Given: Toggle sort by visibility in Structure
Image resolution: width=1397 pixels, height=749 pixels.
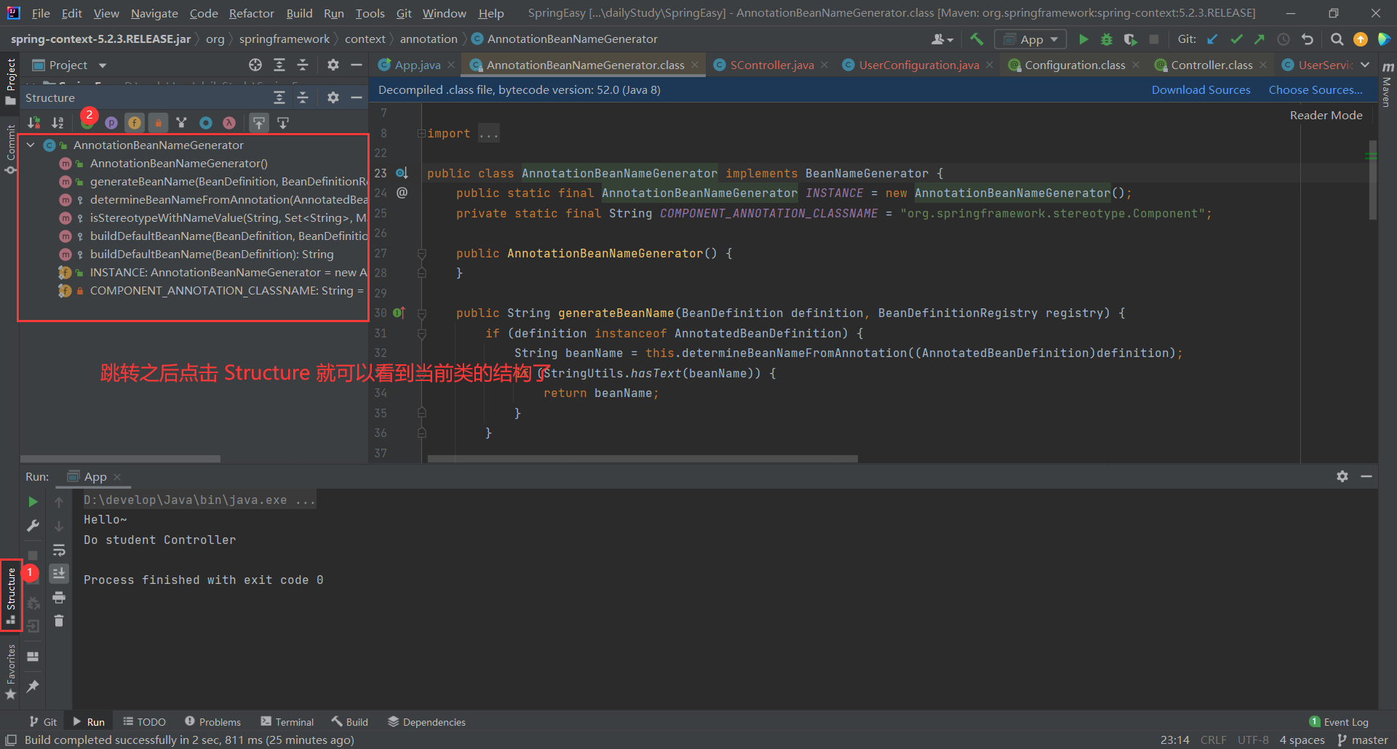Looking at the screenshot, I should pyautogui.click(x=34, y=123).
